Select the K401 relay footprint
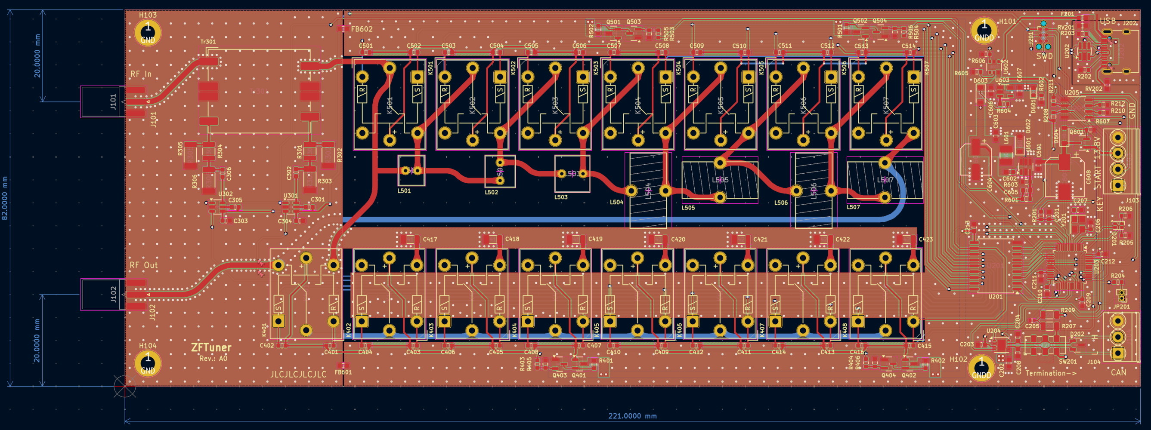This screenshot has width=1151, height=430. pos(306,294)
